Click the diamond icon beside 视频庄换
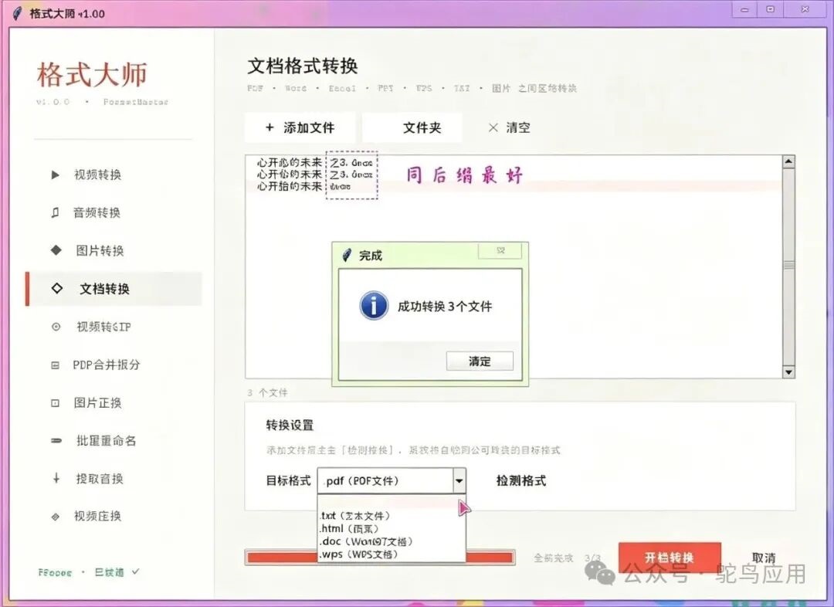 [56, 517]
